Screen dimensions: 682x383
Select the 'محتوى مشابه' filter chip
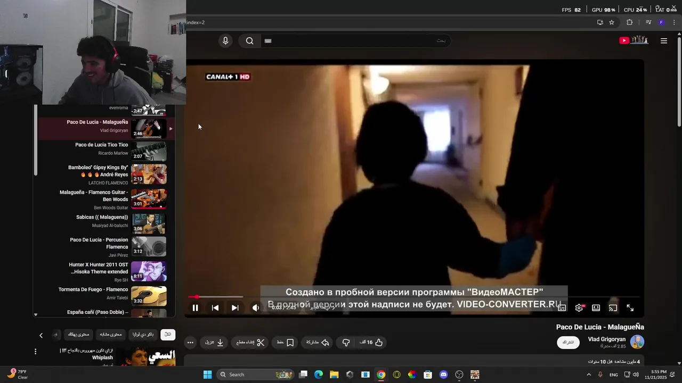(x=111, y=335)
